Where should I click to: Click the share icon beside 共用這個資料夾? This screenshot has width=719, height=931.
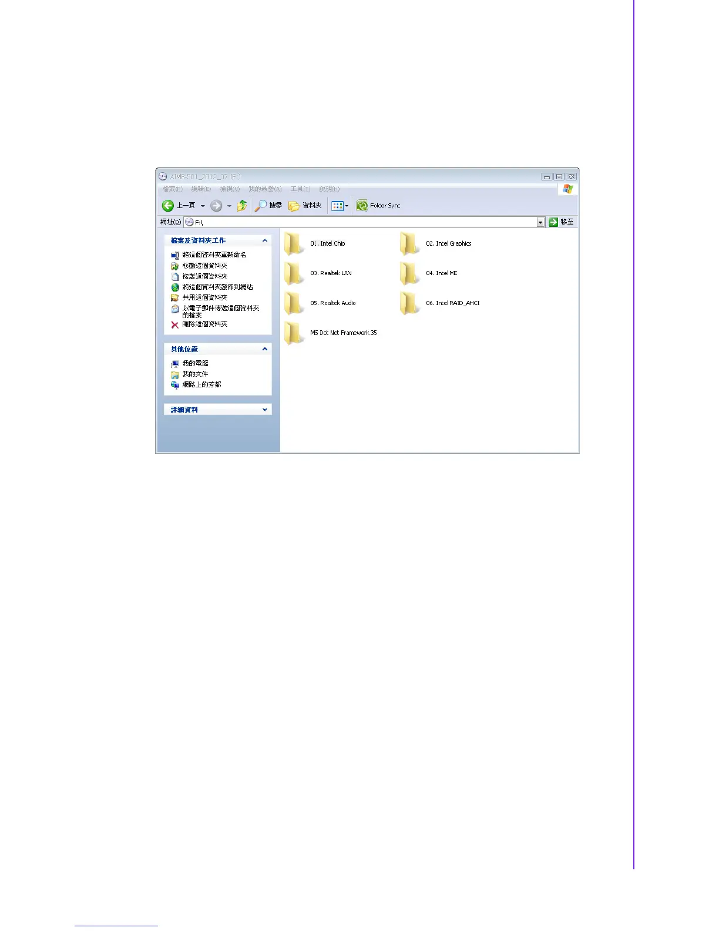(x=174, y=298)
